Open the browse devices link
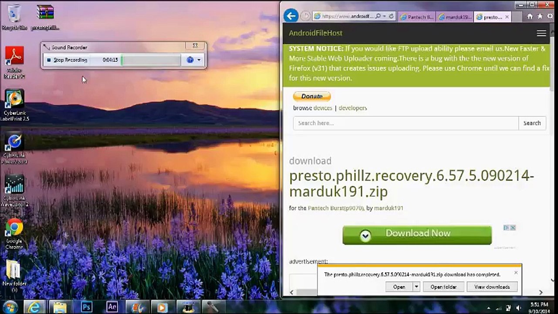Image resolution: width=558 pixels, height=314 pixels. point(323,108)
